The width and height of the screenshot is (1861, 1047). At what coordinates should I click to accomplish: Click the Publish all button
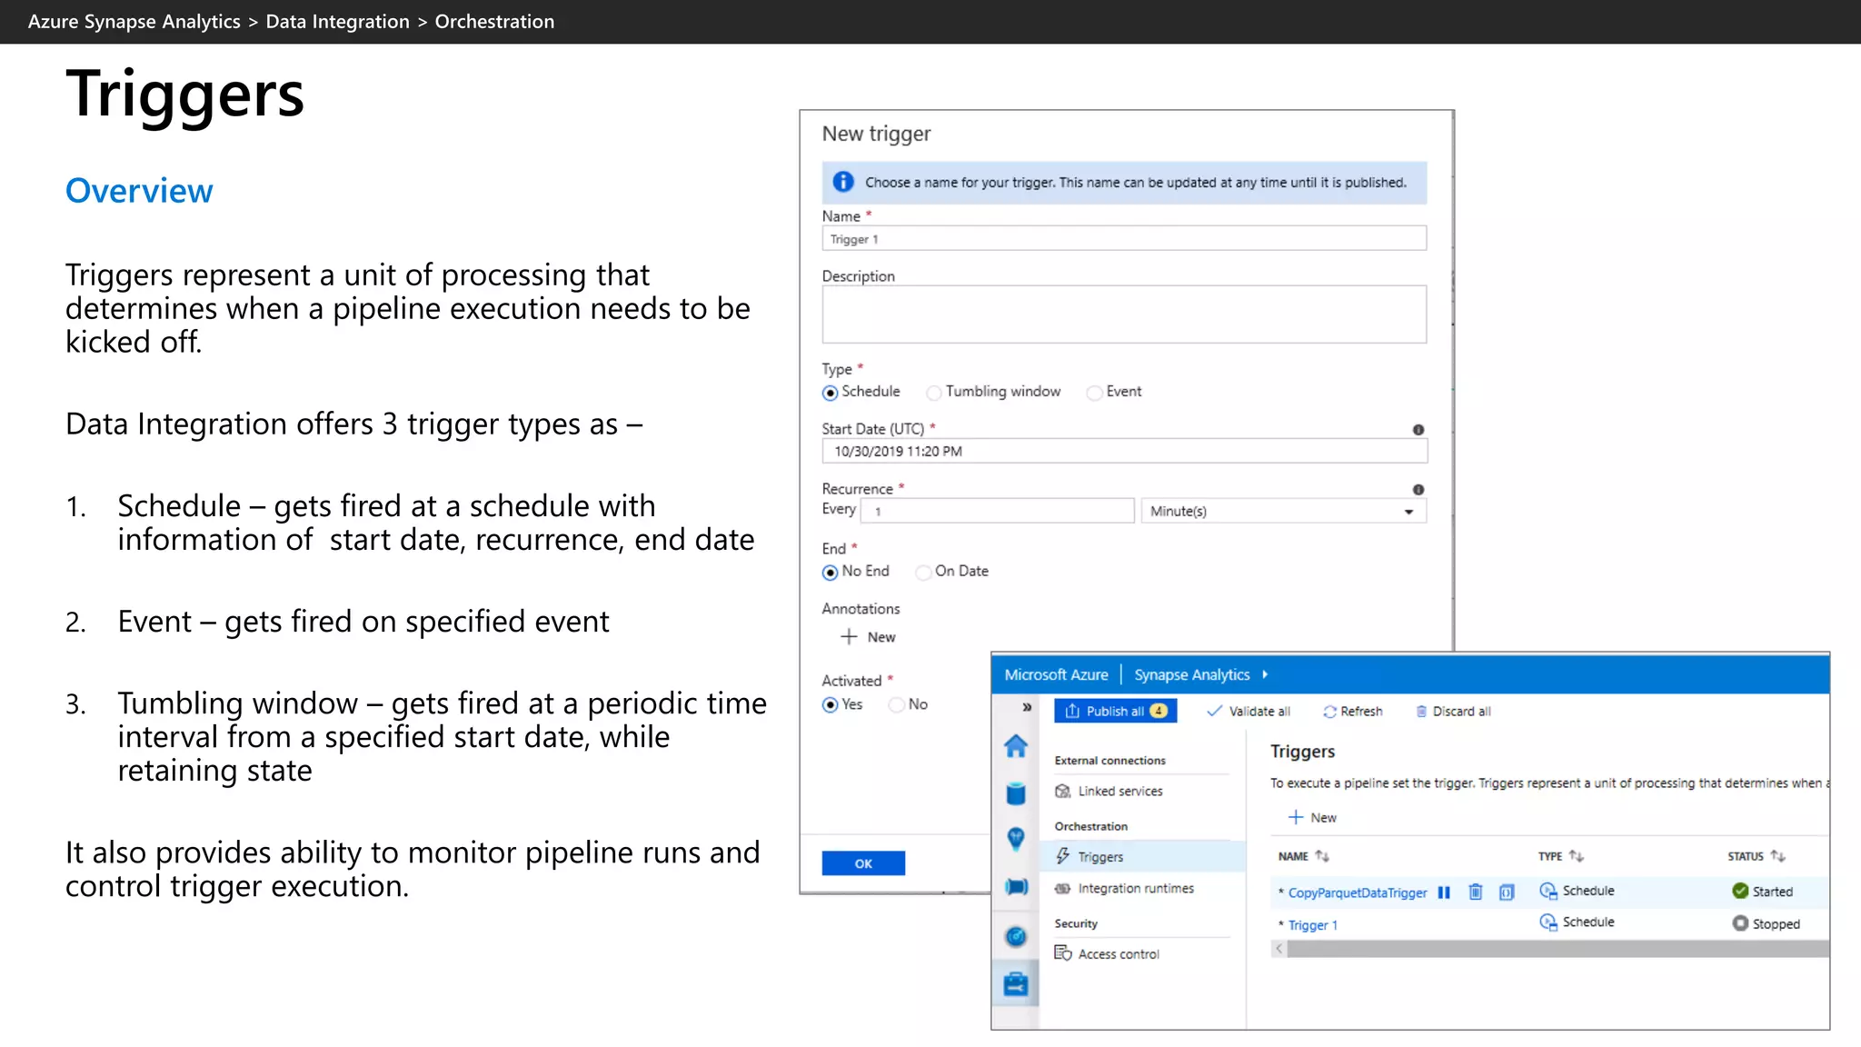(x=1115, y=712)
